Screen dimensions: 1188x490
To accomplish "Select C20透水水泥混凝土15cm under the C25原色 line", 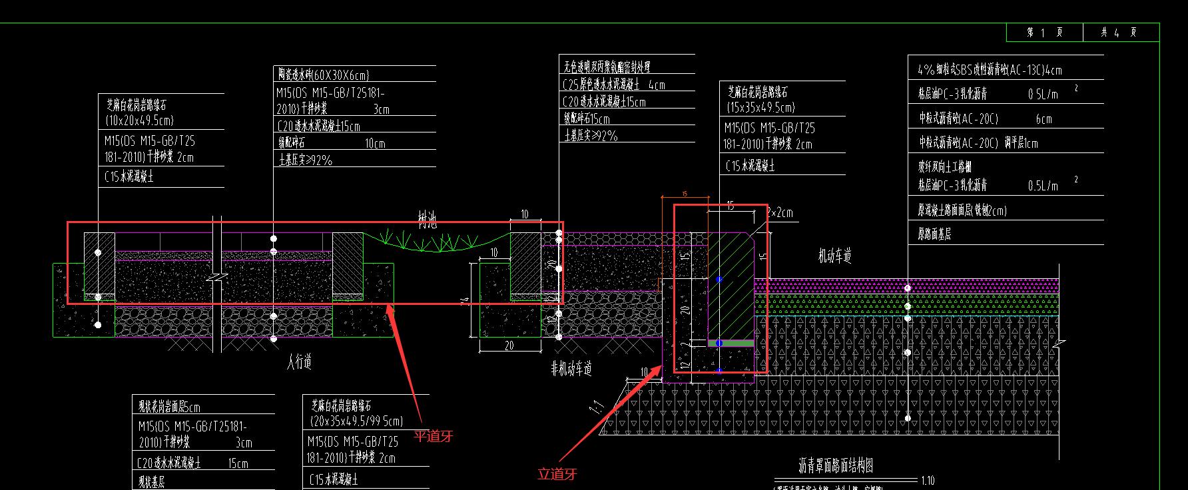I will point(604,102).
